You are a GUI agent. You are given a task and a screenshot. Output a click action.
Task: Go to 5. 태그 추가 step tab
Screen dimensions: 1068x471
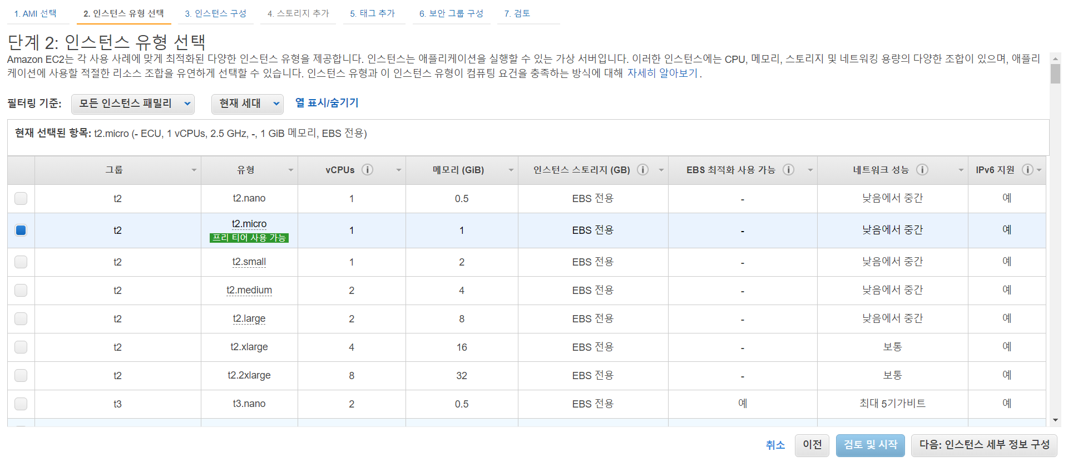(373, 13)
